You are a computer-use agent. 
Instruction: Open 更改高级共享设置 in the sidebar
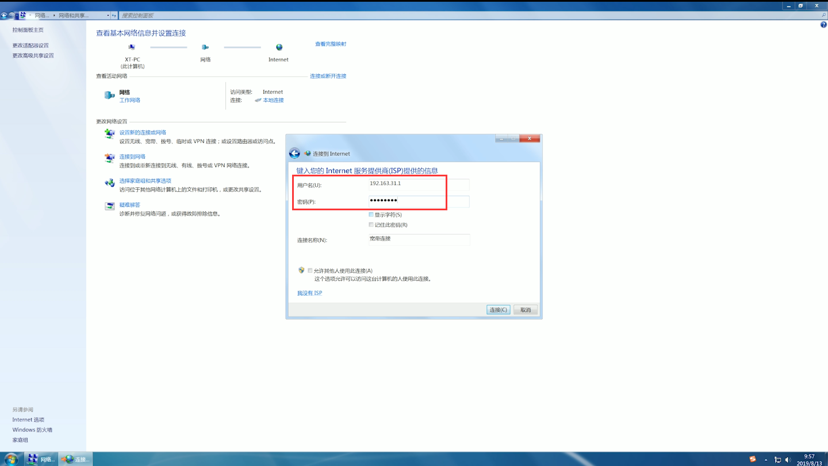[33, 56]
